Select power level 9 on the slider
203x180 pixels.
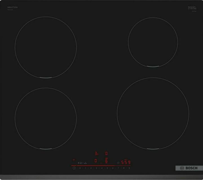coord(129,168)
